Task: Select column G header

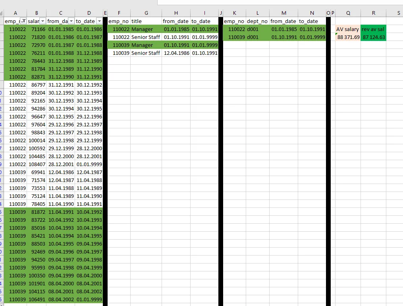Action: [146, 13]
